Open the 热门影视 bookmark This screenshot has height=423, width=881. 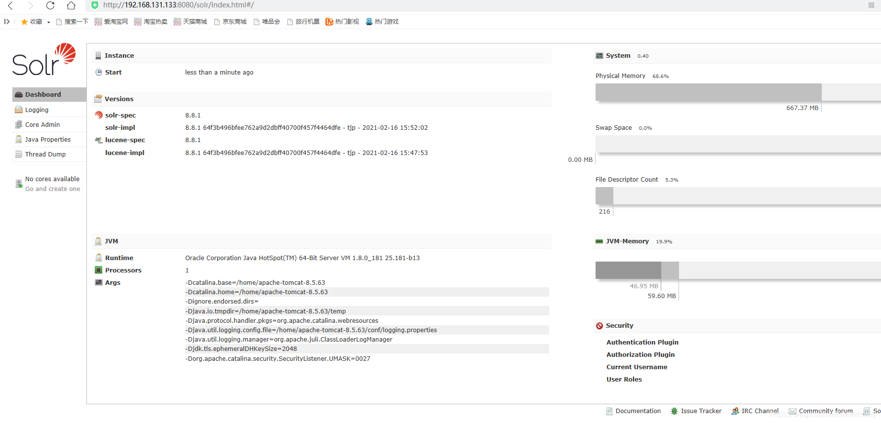pos(342,22)
